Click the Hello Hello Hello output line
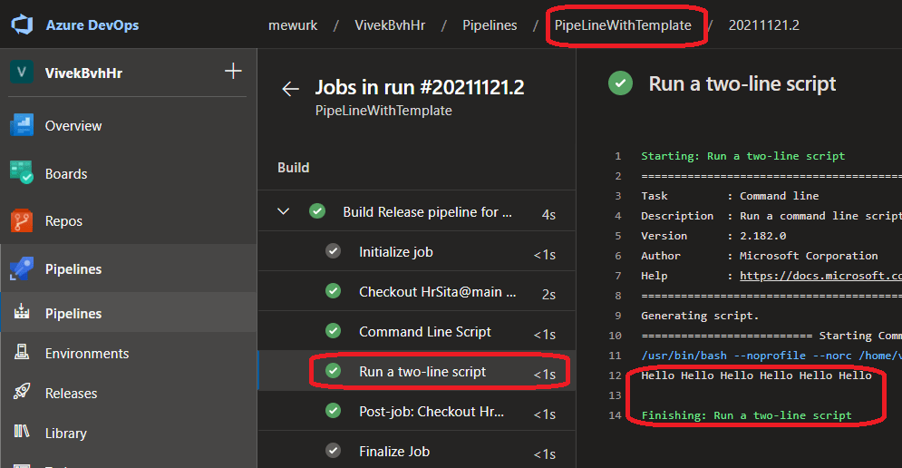The width and height of the screenshot is (902, 468). point(756,375)
